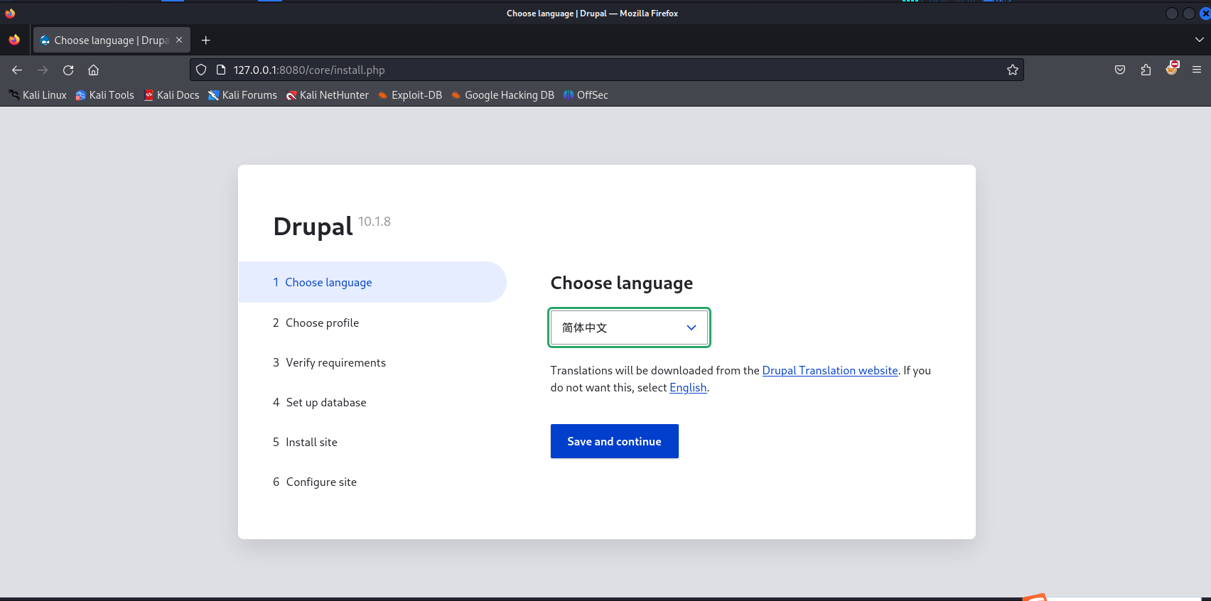Click the browser Back arrow
This screenshot has width=1211, height=601.
(17, 70)
